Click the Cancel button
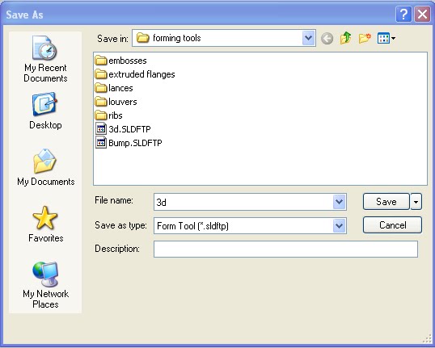 coord(393,225)
